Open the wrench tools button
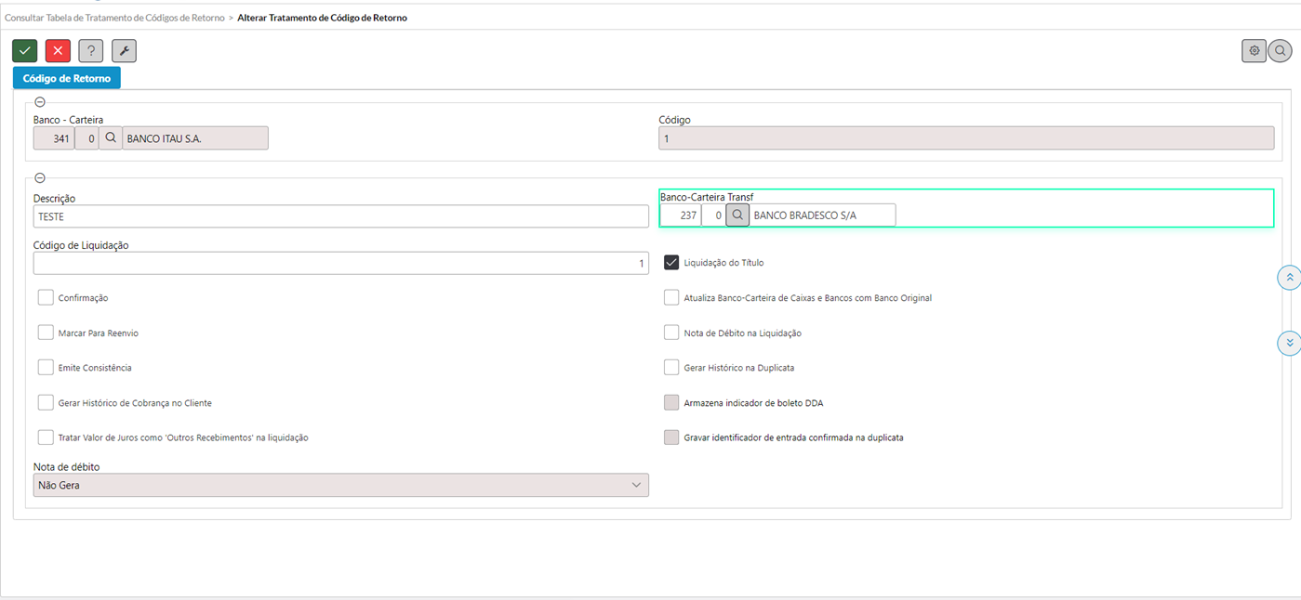Screen dimensions: 1301x600 pyautogui.click(x=124, y=51)
